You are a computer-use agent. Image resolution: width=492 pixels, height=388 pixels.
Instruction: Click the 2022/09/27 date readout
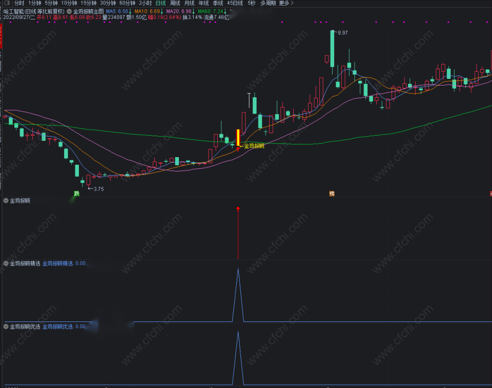pos(19,17)
